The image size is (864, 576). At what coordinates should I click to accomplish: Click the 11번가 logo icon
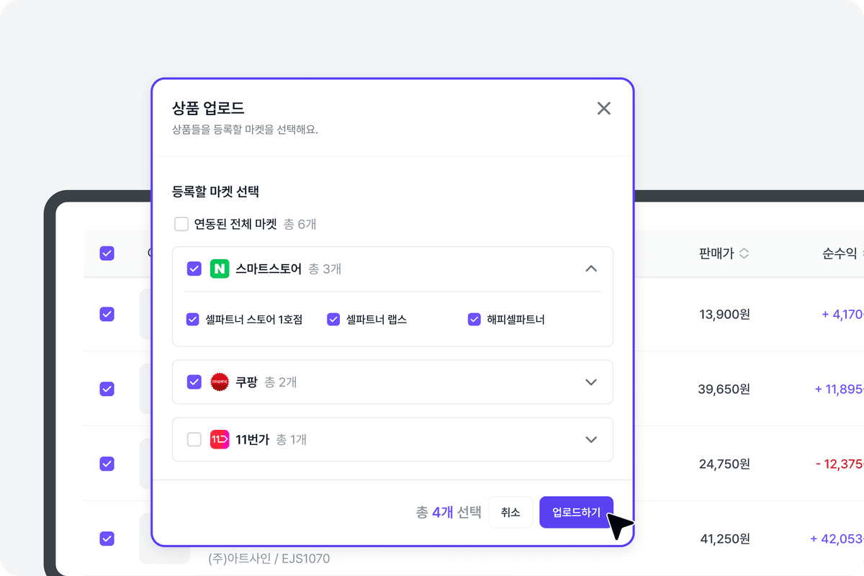click(220, 439)
